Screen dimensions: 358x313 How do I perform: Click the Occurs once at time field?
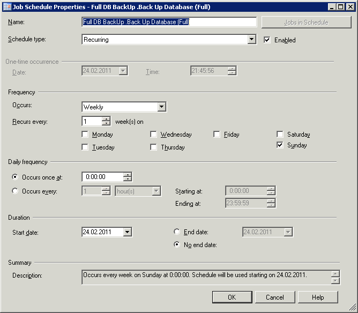click(x=103, y=177)
